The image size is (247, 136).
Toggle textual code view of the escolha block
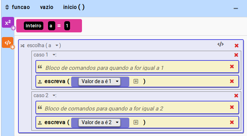[221, 44]
